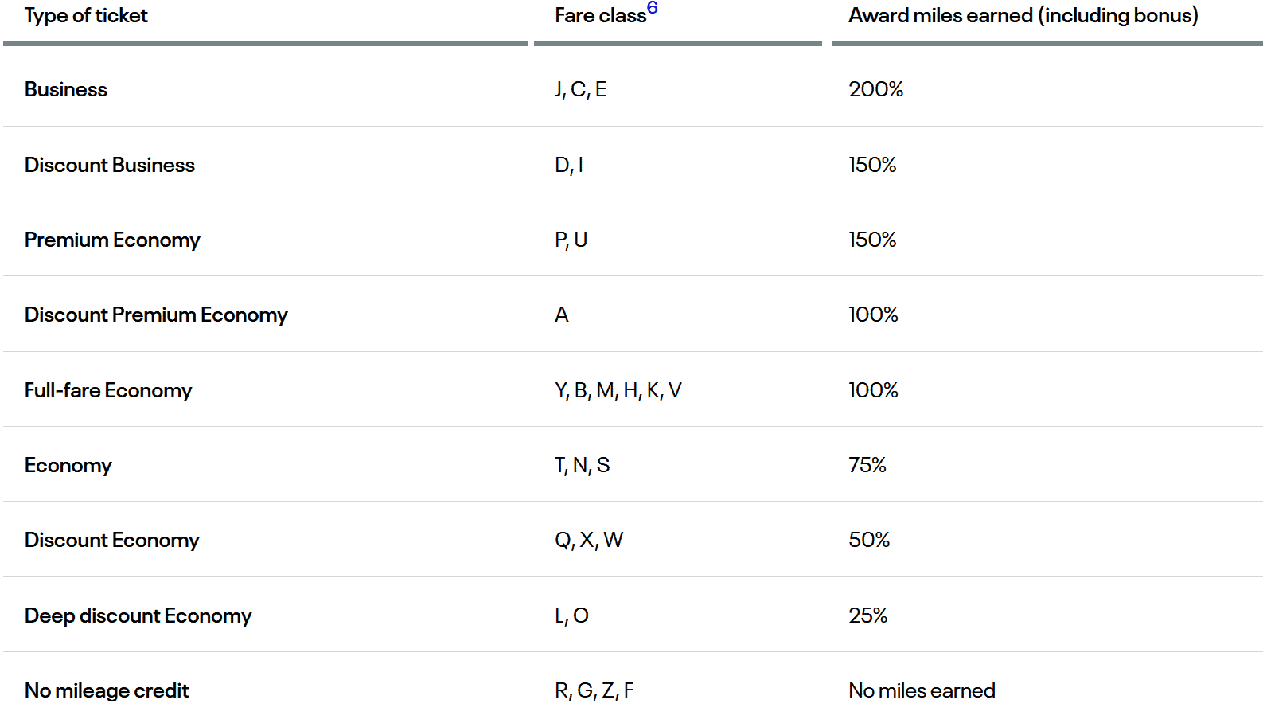Click the T, N, S fare class cell

tap(582, 465)
